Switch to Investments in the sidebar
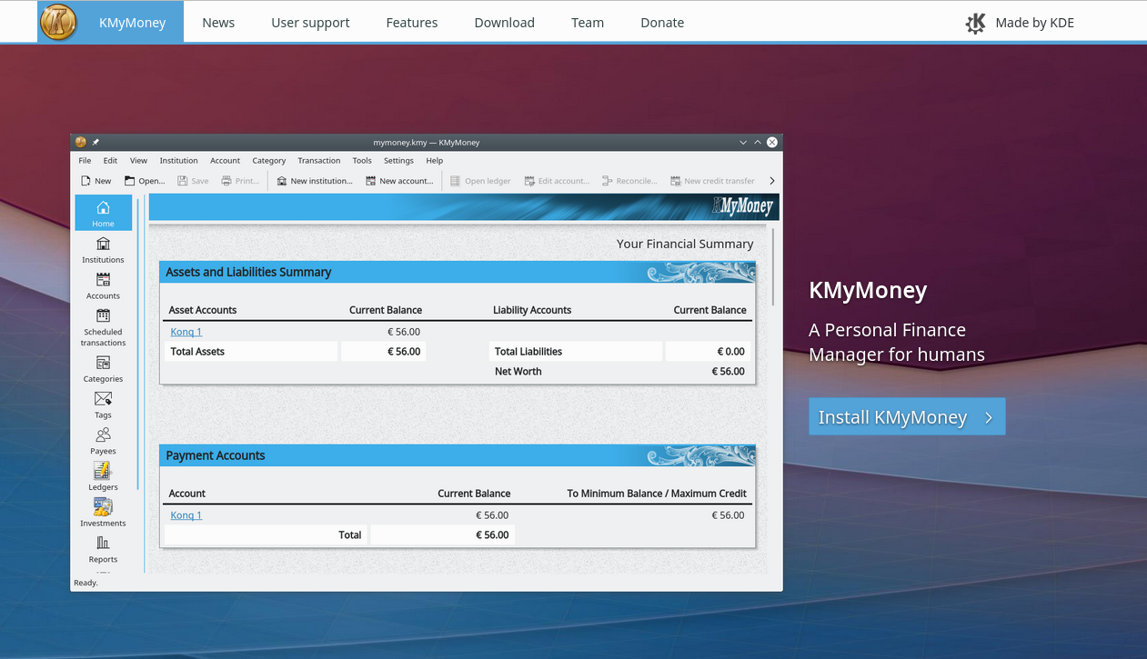The width and height of the screenshot is (1147, 659). tap(103, 513)
